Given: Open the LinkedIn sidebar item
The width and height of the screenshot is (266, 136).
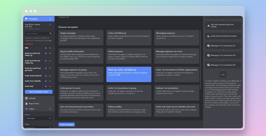Looking at the screenshot, I should (26, 98).
